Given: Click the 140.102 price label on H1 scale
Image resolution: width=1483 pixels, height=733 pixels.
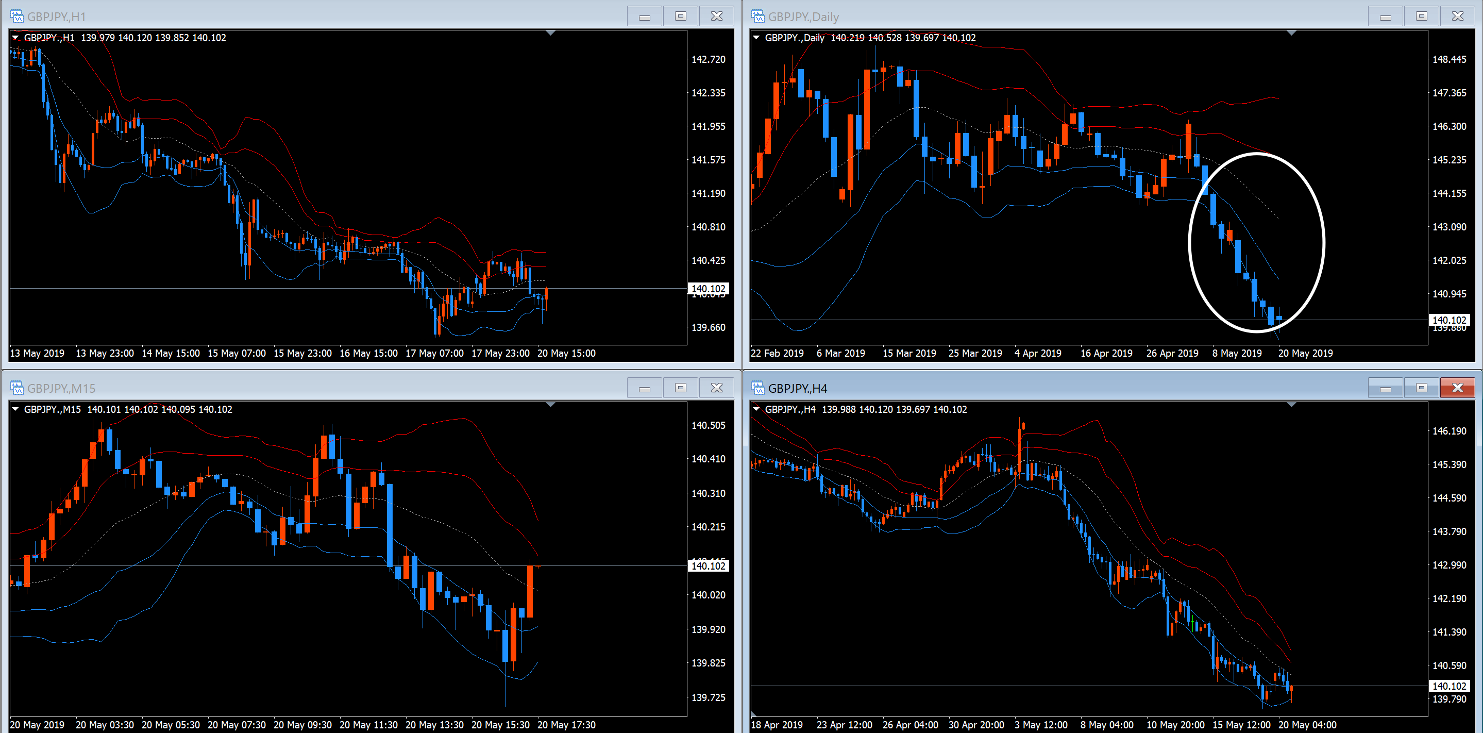Looking at the screenshot, I should tap(708, 289).
